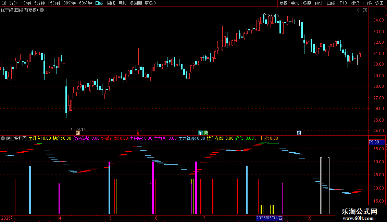
Task: Click month 5 on the time axis
Action: pos(110,218)
